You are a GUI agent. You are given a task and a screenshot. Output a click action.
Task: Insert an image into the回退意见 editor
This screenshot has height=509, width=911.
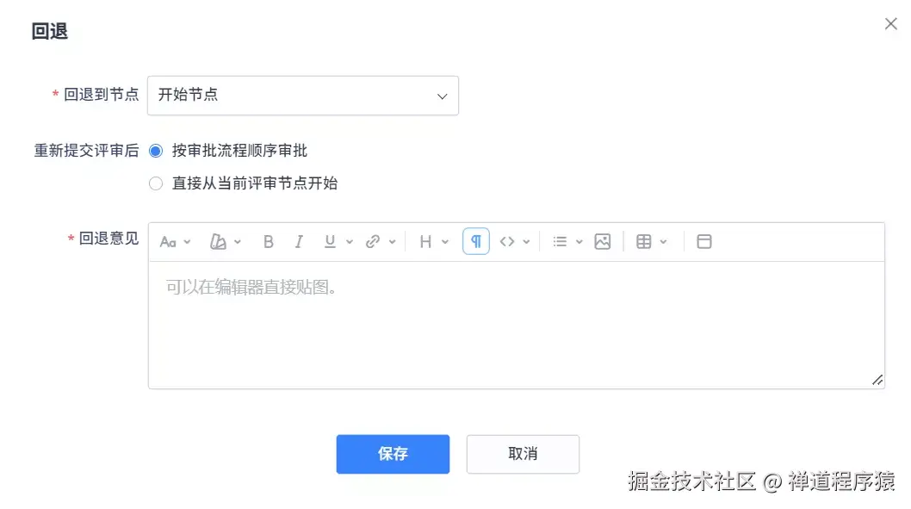click(x=602, y=241)
